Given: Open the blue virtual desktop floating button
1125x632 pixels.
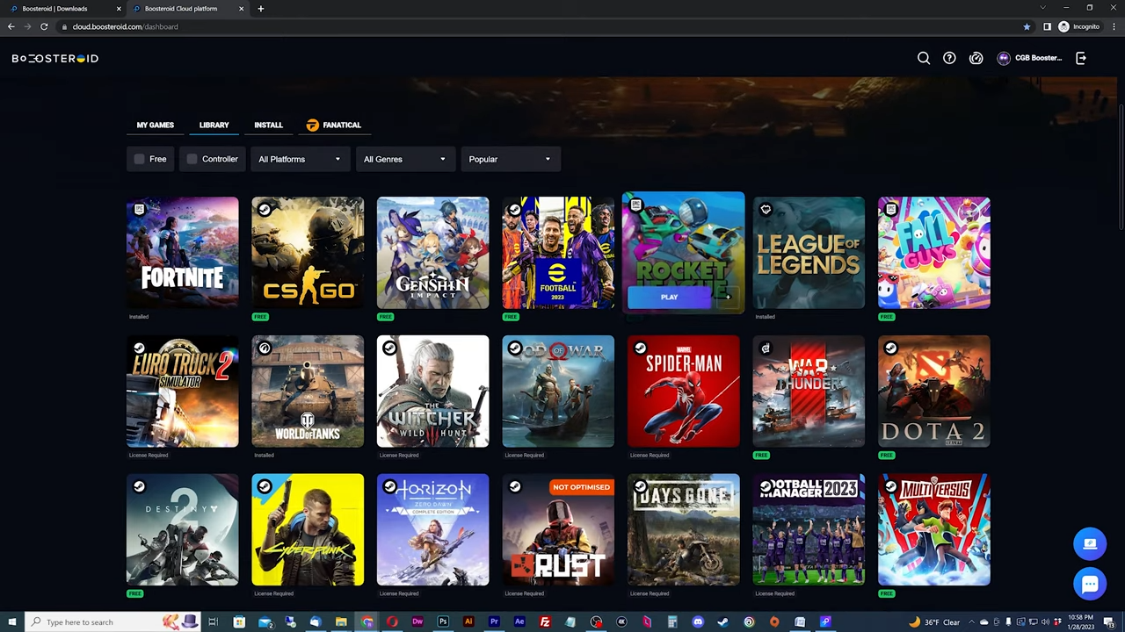Looking at the screenshot, I should click(1090, 544).
